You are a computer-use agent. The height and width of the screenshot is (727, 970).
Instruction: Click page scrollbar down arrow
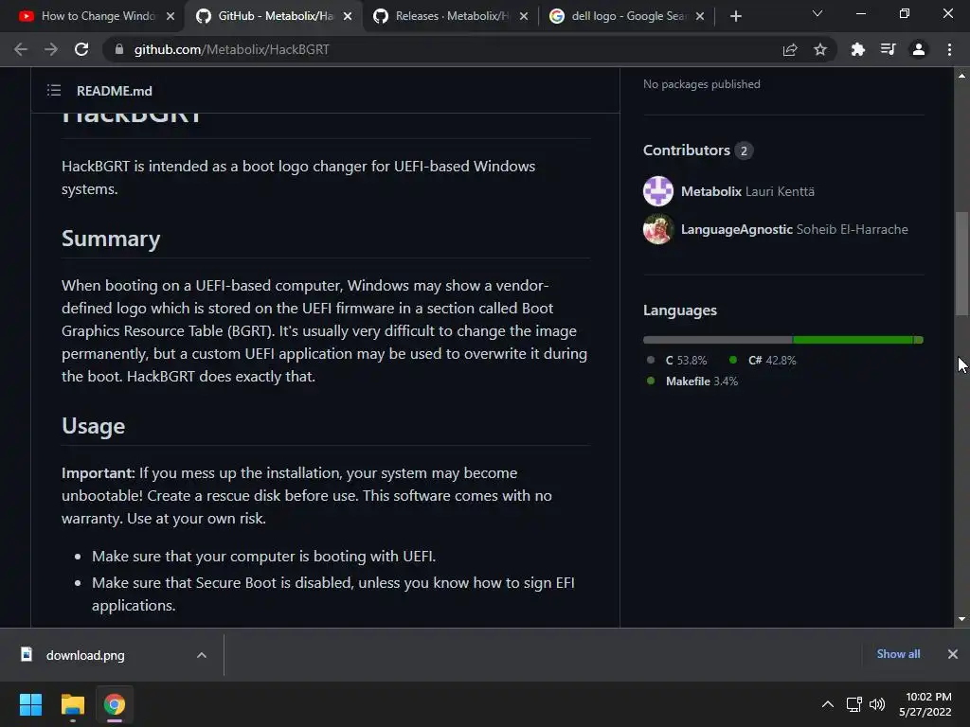(x=962, y=619)
